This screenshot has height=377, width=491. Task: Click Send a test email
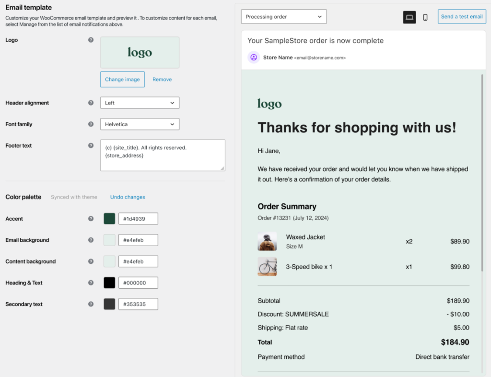461,16
